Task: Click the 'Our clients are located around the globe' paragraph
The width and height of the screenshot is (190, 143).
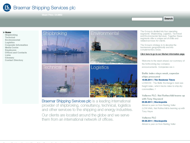Action: (85, 117)
